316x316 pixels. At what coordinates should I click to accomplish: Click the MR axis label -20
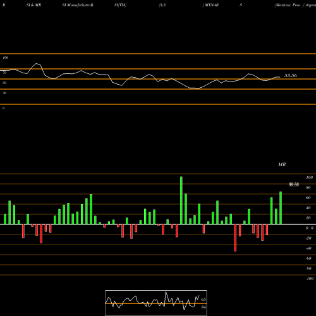coord(308,238)
